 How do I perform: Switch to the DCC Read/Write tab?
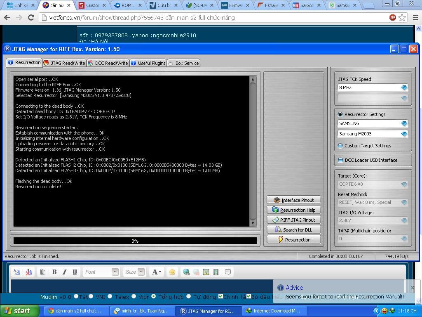(108, 63)
